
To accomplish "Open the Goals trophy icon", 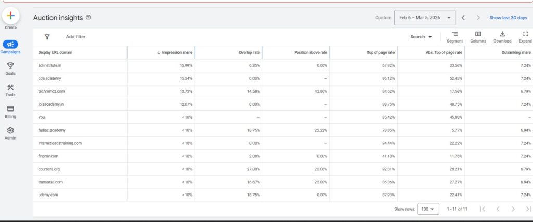I will (x=10, y=66).
